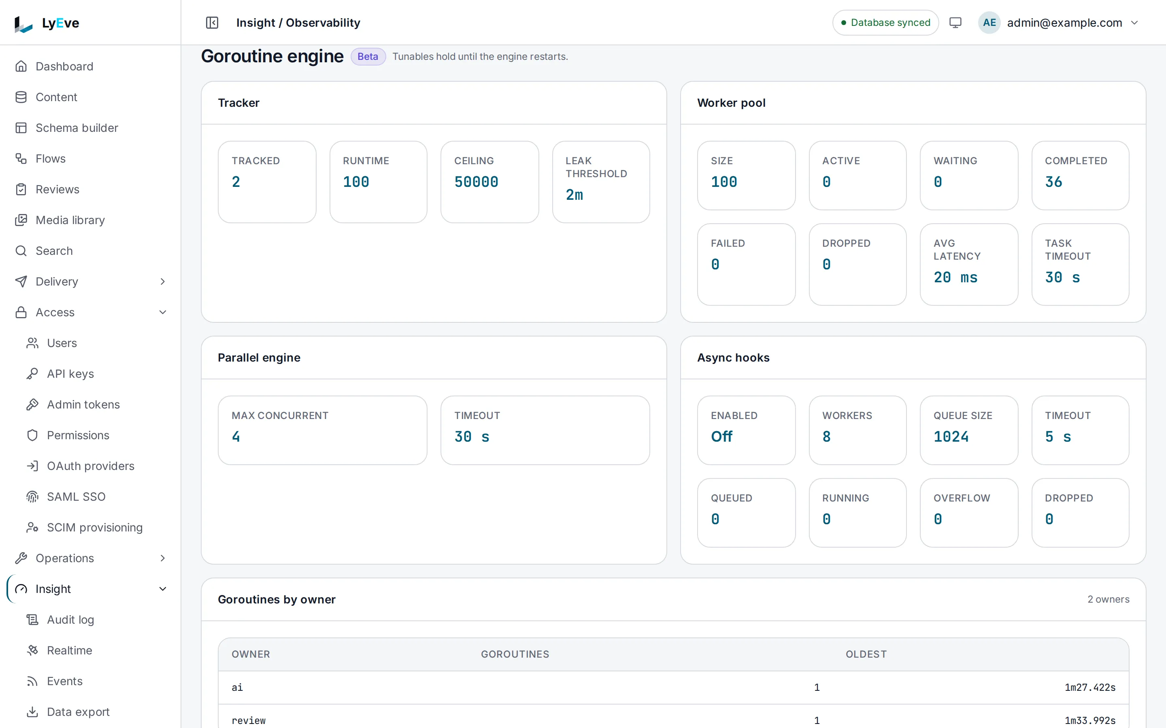
Task: Click the OLDEST column header
Action: [866, 654]
